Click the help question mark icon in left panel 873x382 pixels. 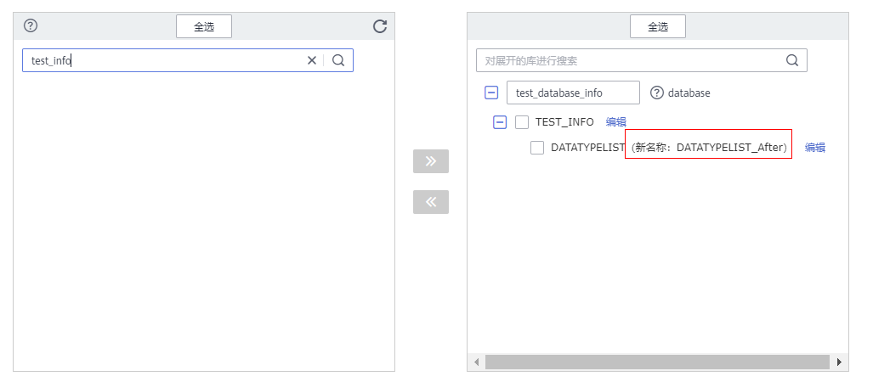click(31, 25)
